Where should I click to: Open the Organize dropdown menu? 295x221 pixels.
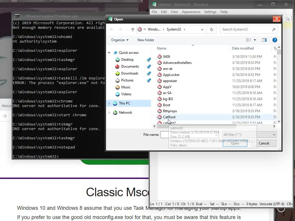coord(120,40)
